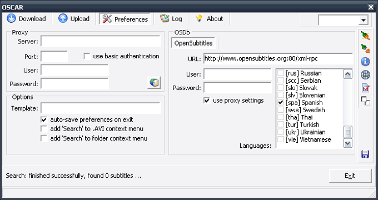
Task: Click the Proxy Password input field
Action: [74, 84]
